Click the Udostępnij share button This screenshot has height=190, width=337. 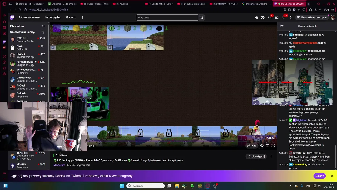click(x=256, y=156)
